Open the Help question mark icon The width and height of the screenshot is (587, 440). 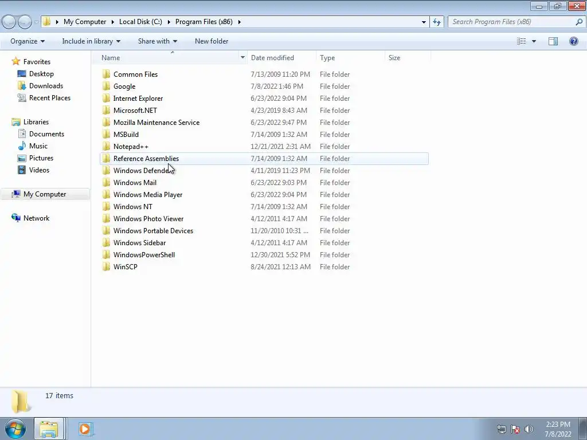pyautogui.click(x=573, y=41)
